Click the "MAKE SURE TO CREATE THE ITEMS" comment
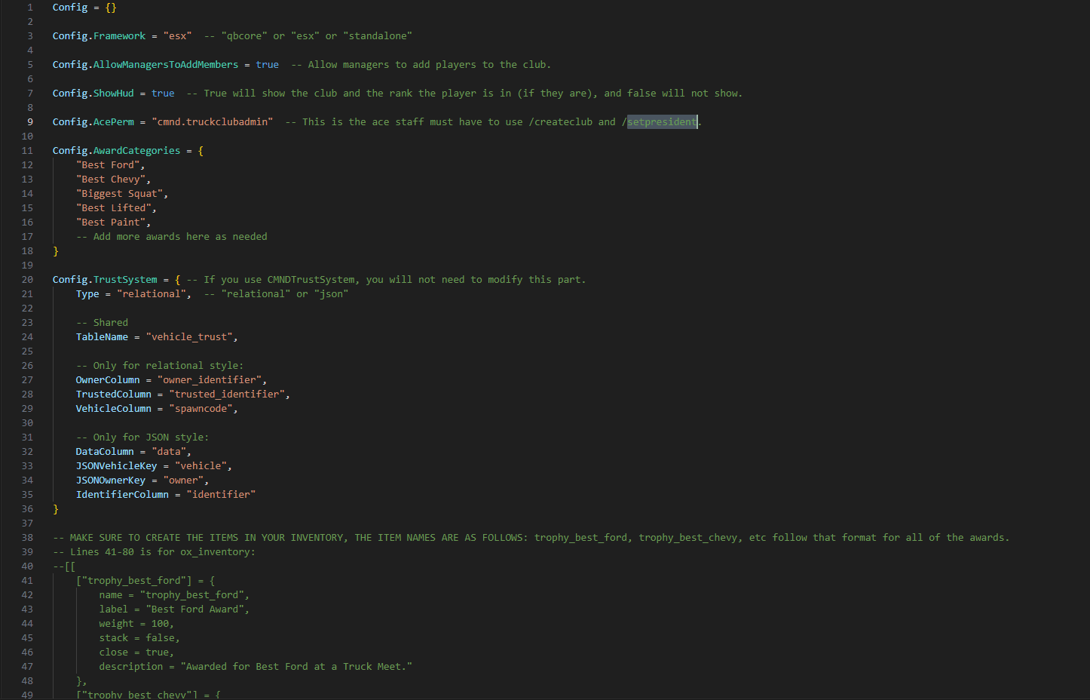The height and width of the screenshot is (700, 1090). [x=531, y=538]
